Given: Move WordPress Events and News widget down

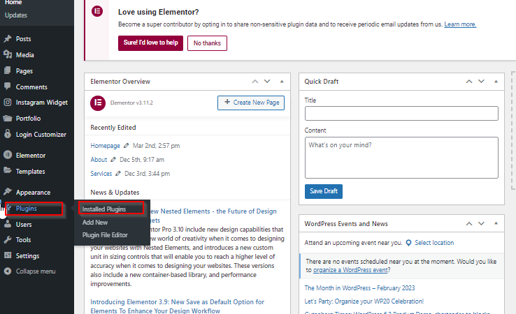Looking at the screenshot, I should 482,224.
